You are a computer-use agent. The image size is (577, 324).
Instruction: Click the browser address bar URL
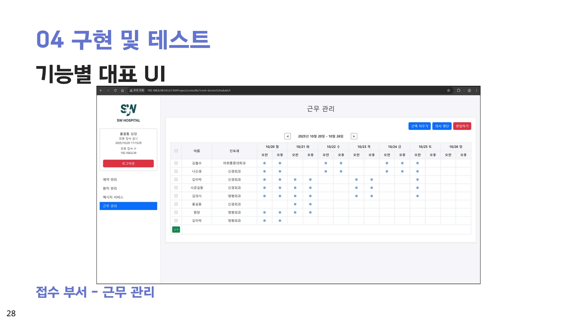coord(189,90)
